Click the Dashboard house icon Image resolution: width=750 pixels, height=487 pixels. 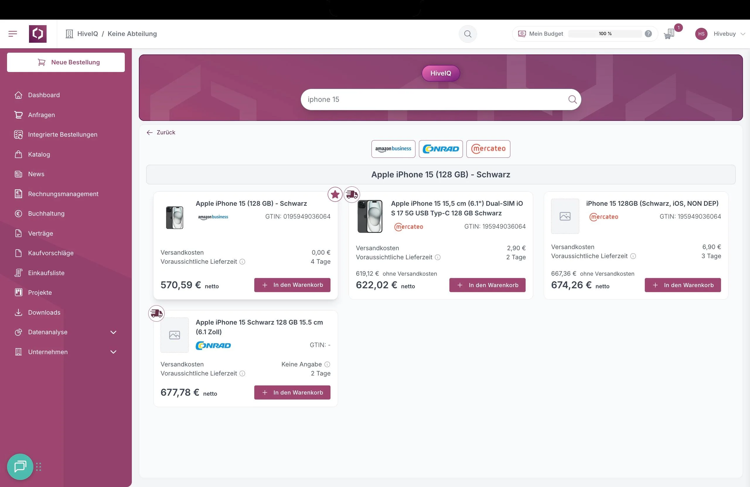pos(18,95)
